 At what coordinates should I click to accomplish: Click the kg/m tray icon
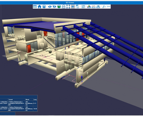[94, 7]
